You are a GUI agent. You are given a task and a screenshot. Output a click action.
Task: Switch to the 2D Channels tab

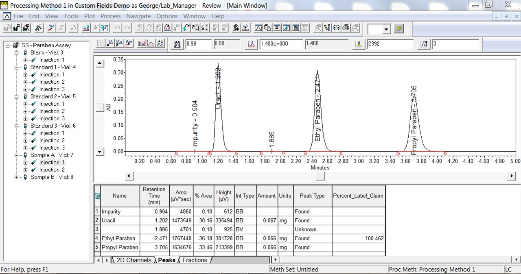pos(134,260)
